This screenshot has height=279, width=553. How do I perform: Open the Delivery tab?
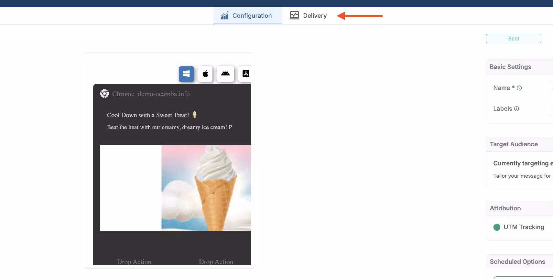pos(308,16)
